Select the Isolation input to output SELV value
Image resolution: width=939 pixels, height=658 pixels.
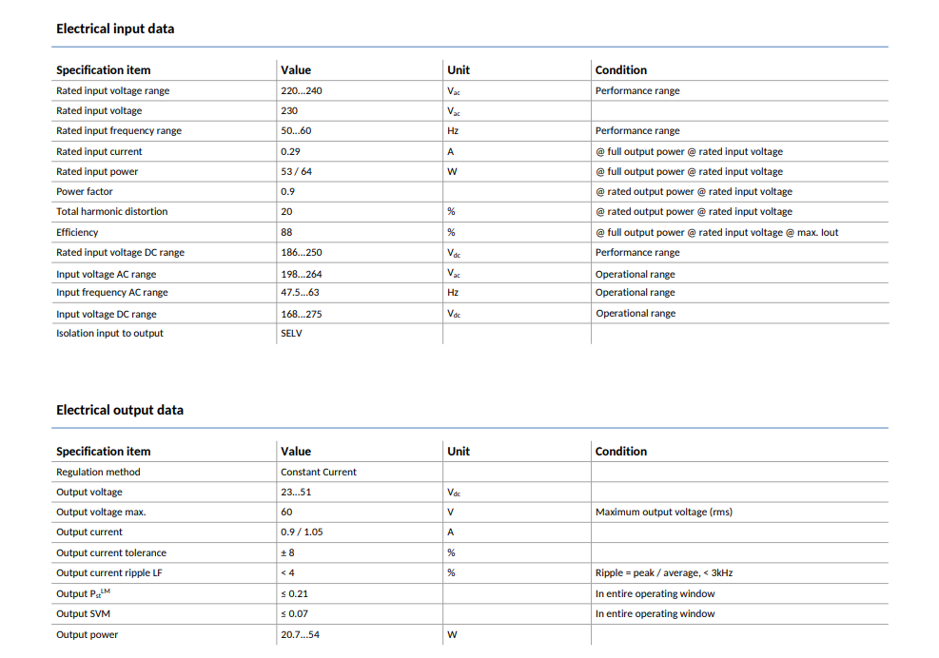pyautogui.click(x=291, y=334)
